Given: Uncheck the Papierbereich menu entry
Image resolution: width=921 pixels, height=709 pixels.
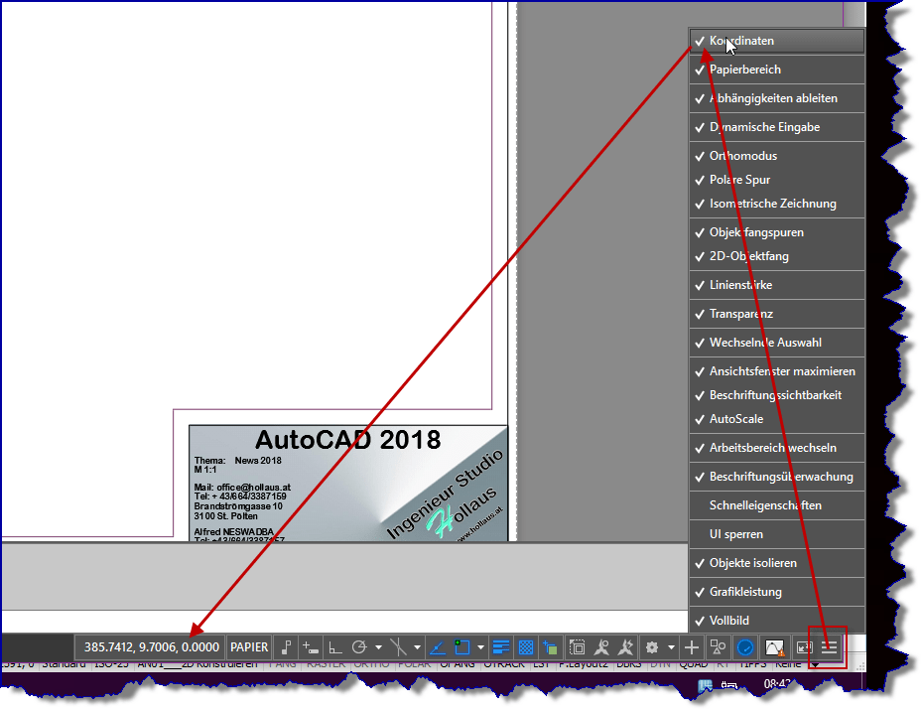Looking at the screenshot, I should [776, 70].
